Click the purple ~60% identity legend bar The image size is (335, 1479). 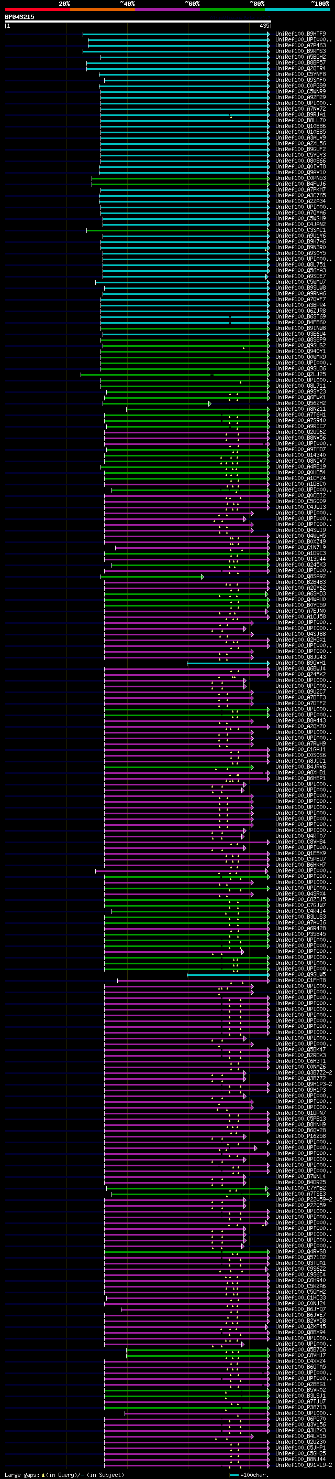(x=167, y=9)
